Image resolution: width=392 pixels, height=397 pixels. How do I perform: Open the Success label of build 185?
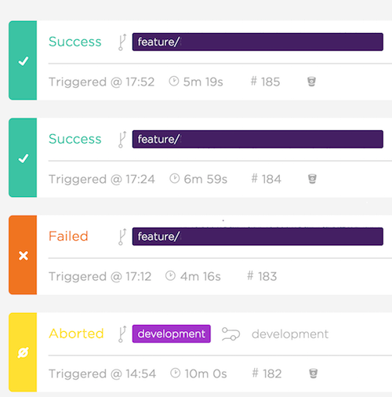tap(75, 42)
